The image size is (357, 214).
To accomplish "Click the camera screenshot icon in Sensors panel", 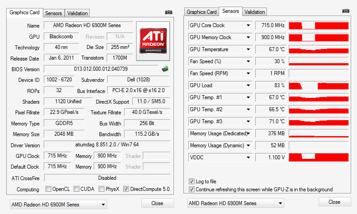I will pyautogui.click(x=345, y=11).
